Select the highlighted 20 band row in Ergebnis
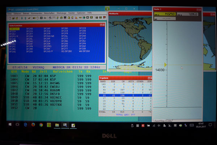 click(x=125, y=95)
